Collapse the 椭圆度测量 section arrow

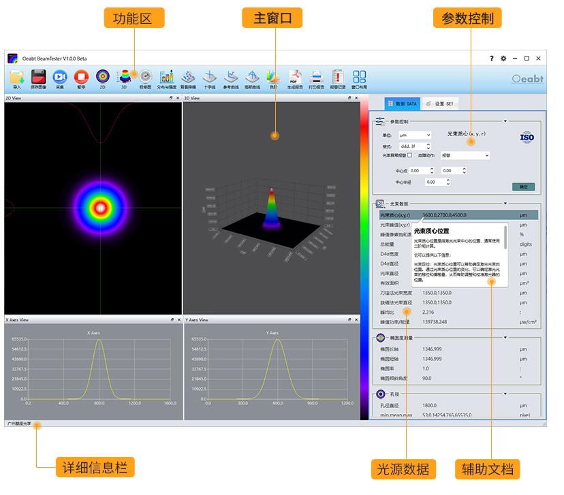(505, 337)
